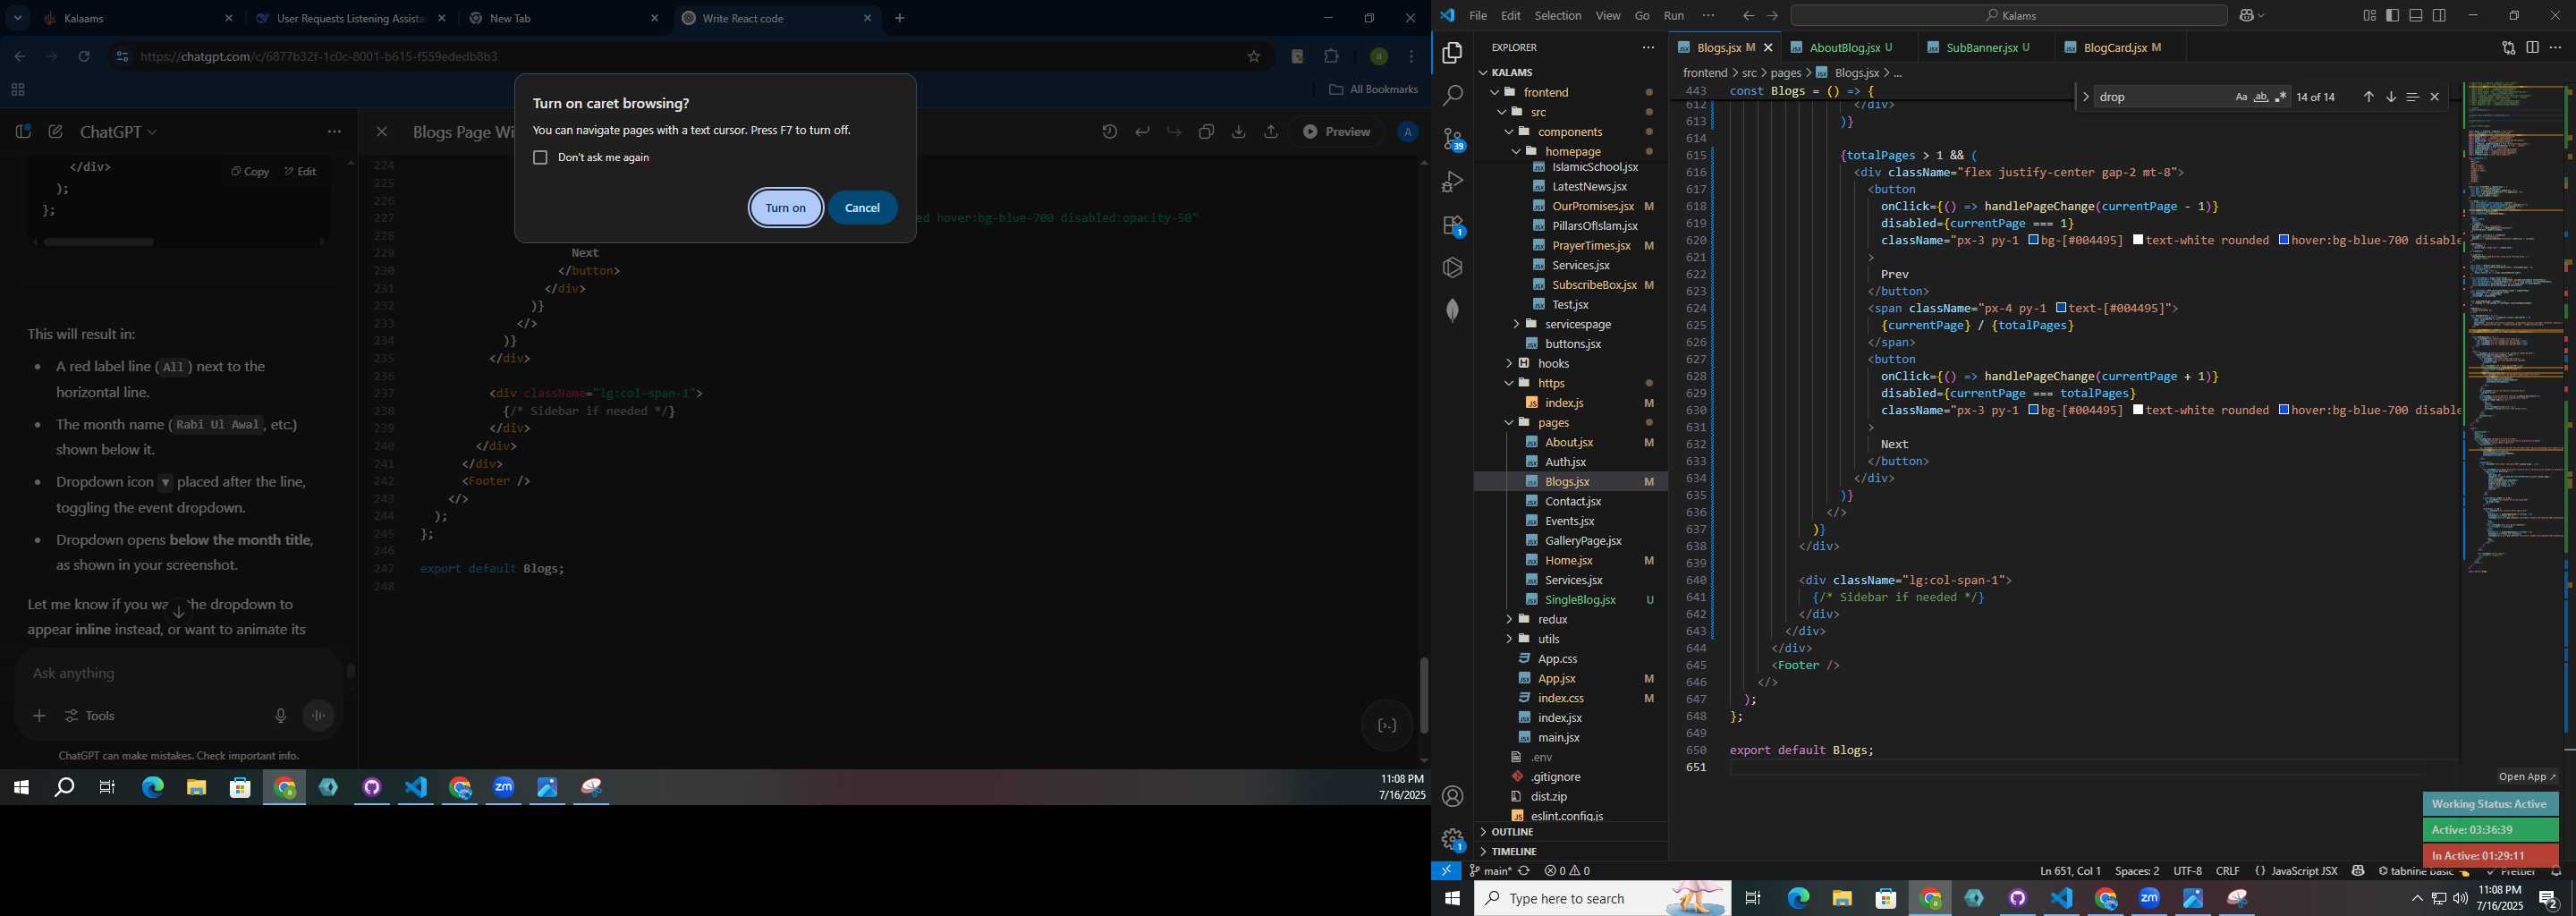
Task: Click errors and warnings count in status bar
Action: coord(1567,871)
